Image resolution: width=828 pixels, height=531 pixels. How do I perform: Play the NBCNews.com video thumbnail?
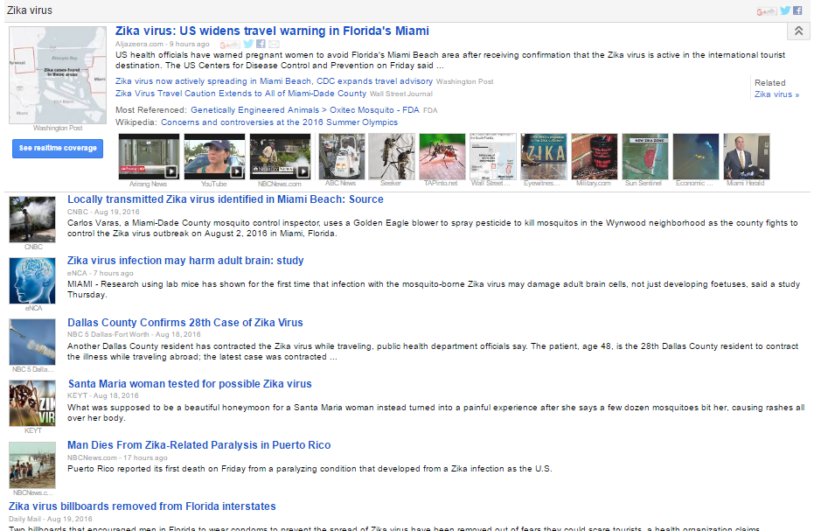pos(280,157)
